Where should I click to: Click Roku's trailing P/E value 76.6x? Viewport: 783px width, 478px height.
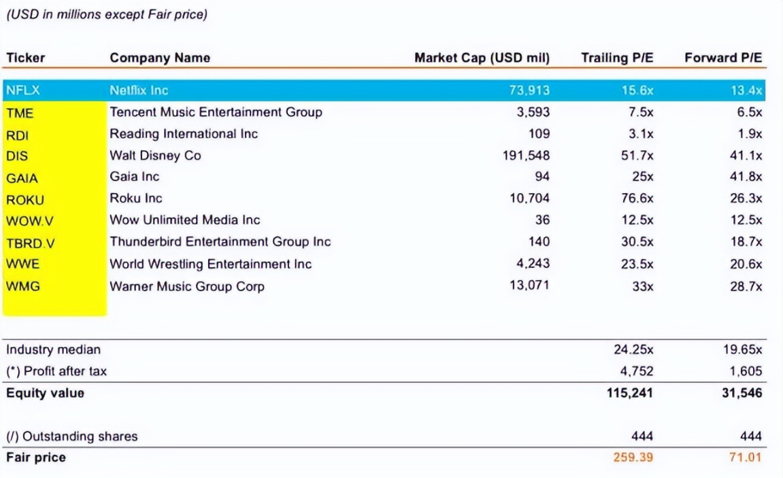pyautogui.click(x=637, y=199)
